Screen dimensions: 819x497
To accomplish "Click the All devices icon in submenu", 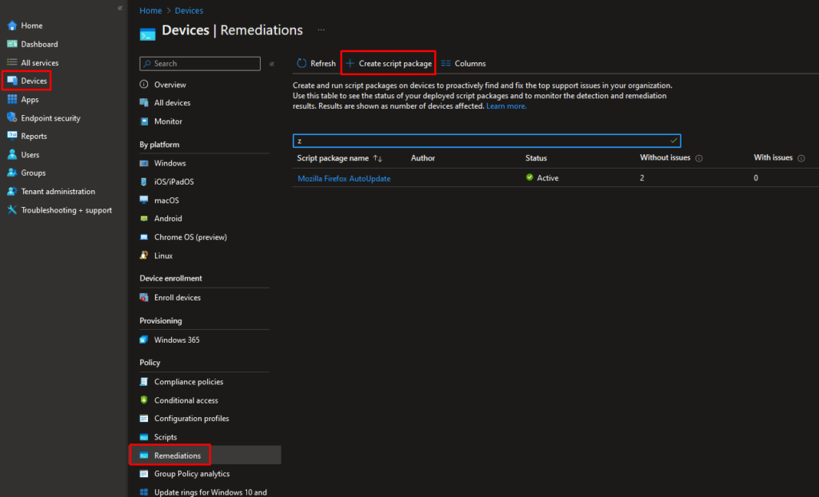I will pos(144,102).
